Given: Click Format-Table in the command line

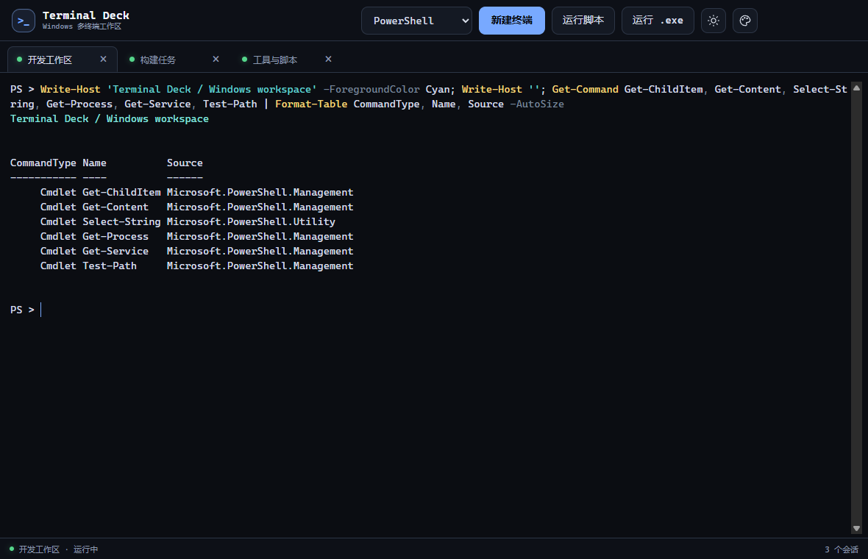Looking at the screenshot, I should coord(311,104).
